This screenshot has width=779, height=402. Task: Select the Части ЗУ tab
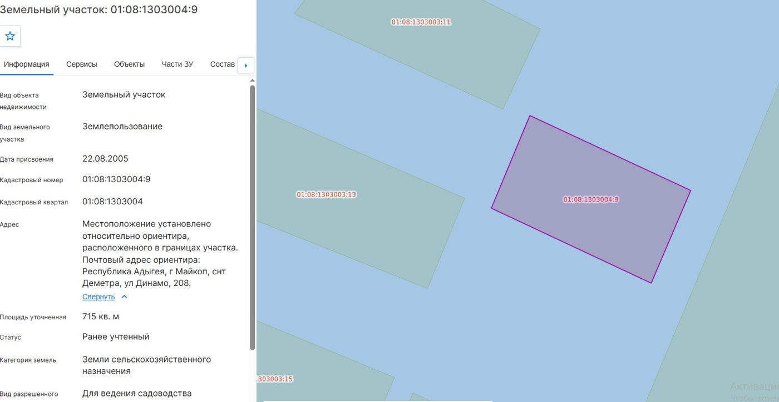point(178,64)
